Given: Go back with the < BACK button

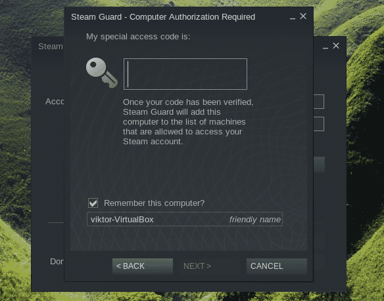Looking at the screenshot, I should [x=143, y=266].
